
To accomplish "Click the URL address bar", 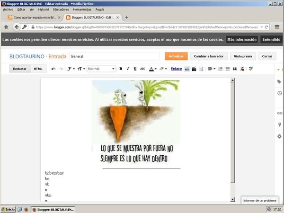I will point(147,27).
